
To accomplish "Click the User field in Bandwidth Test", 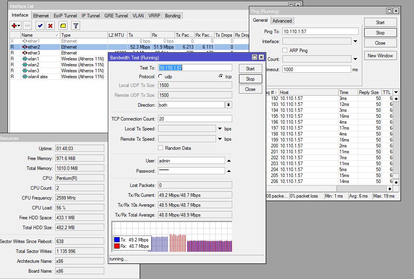I will [x=192, y=160].
